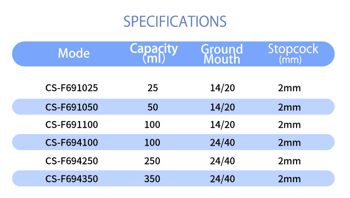Select the Ground Mouth column header
This screenshot has width=350, height=198.
pyautogui.click(x=222, y=54)
